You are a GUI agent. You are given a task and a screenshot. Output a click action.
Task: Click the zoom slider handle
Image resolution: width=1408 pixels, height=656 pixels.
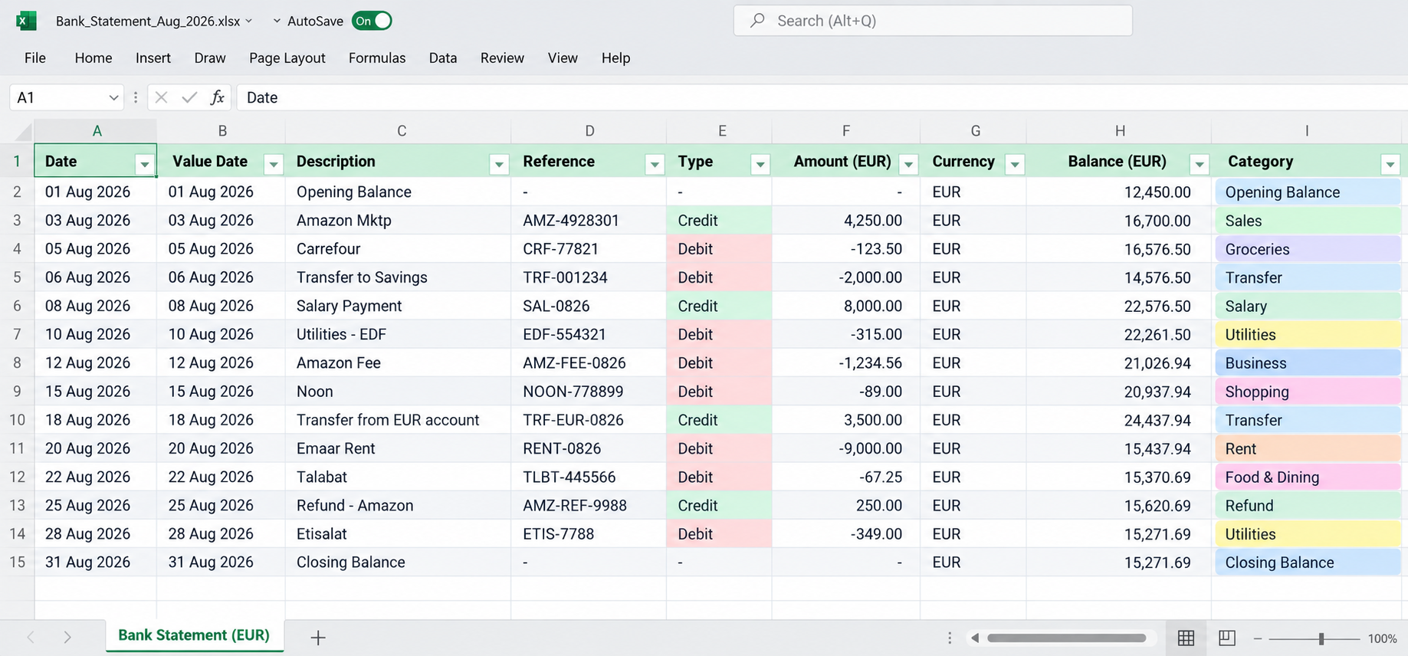1321,638
